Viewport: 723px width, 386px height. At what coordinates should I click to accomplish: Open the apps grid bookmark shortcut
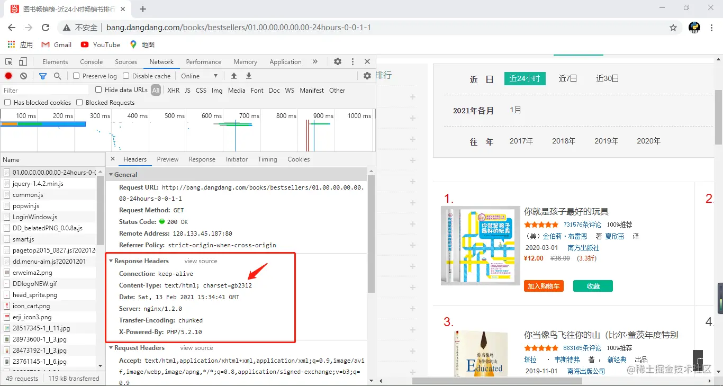(21, 44)
